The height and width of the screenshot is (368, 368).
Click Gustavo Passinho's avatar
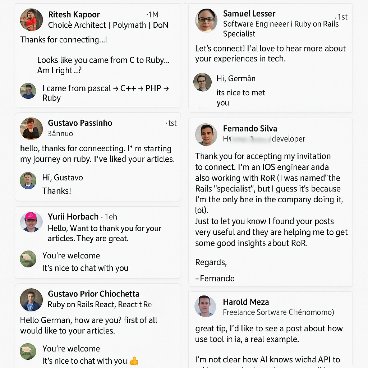(x=31, y=128)
